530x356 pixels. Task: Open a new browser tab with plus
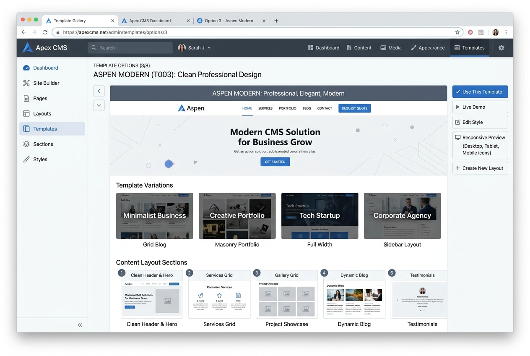coord(276,21)
